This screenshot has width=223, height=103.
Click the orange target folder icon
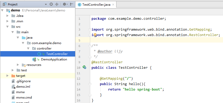coord(13,76)
